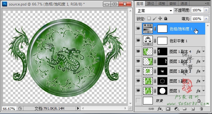Expand effects list of 图层 1 副本 4
This screenshot has width=212, height=114.
tap(204, 51)
